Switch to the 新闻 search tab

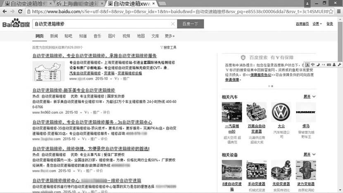pyautogui.click(x=54, y=36)
